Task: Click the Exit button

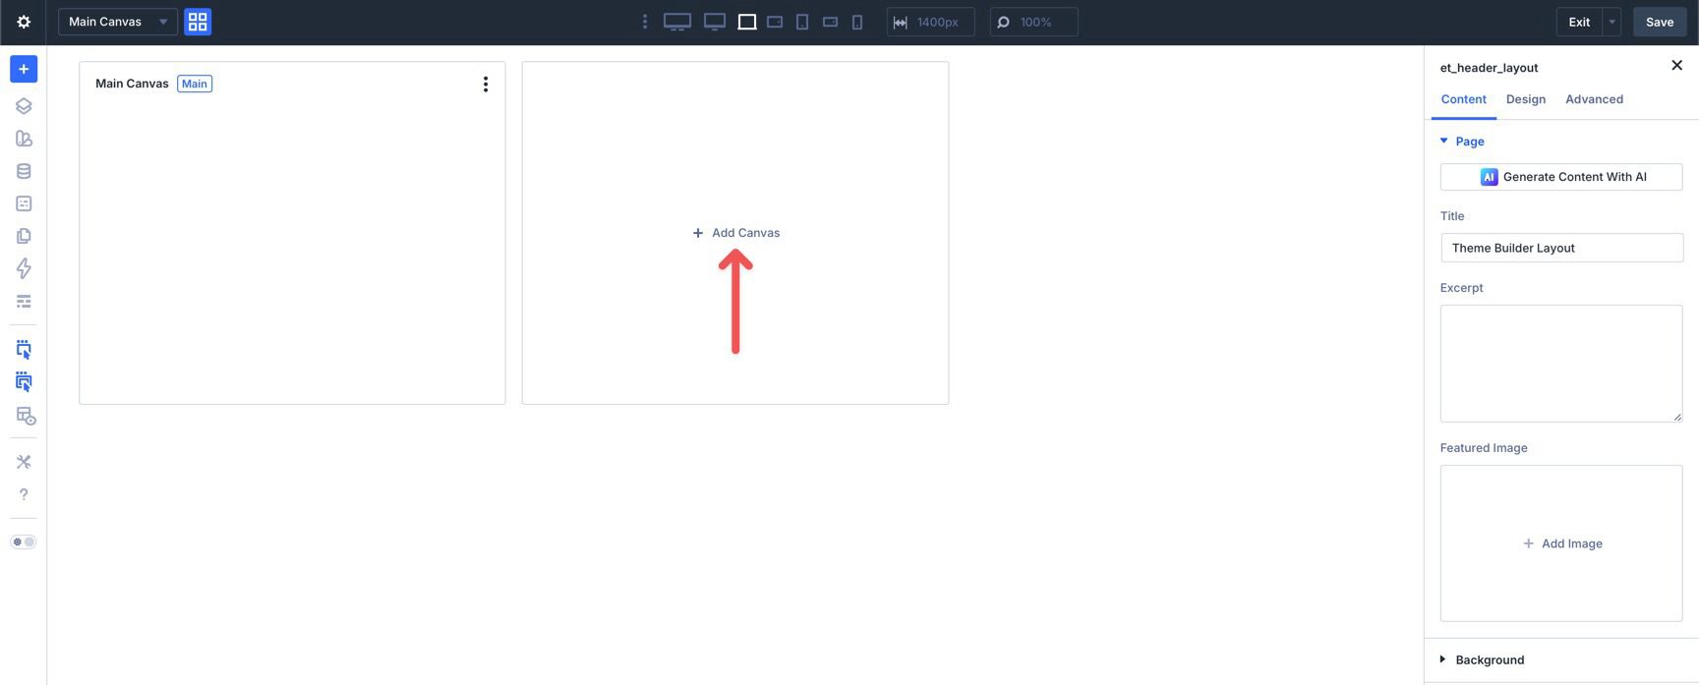Action: (1579, 22)
